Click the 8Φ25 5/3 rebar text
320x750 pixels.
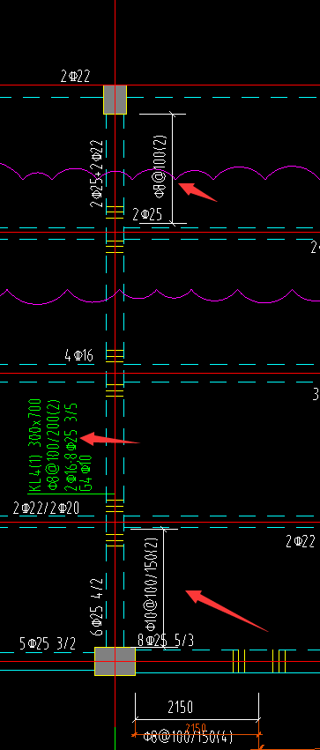[x=166, y=641]
